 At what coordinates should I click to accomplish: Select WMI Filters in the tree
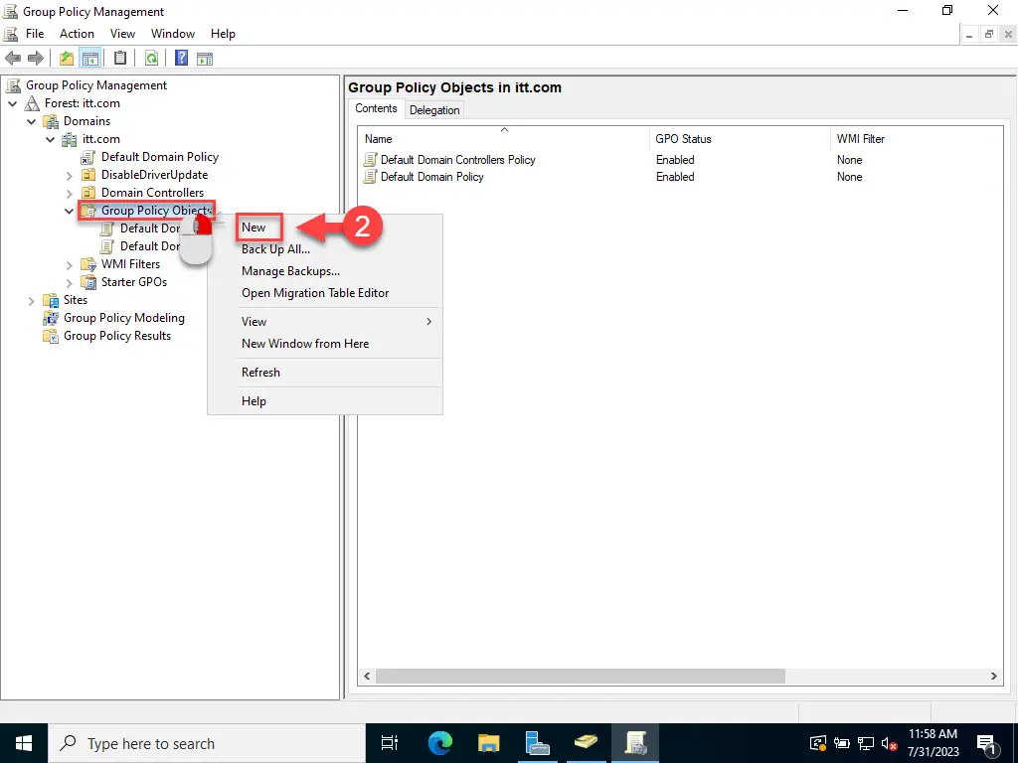[x=130, y=264]
